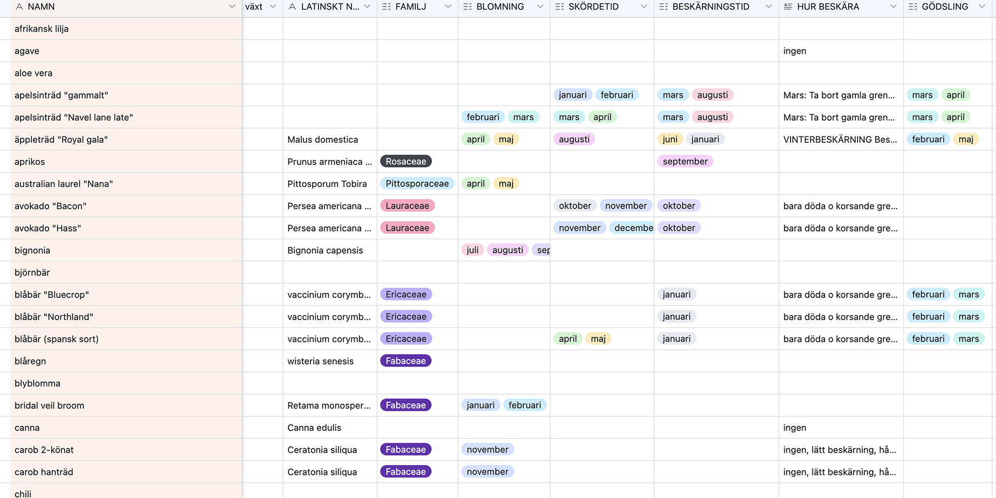Select the name cell 'agave'
This screenshot has height=498, width=996.
[x=126, y=51]
